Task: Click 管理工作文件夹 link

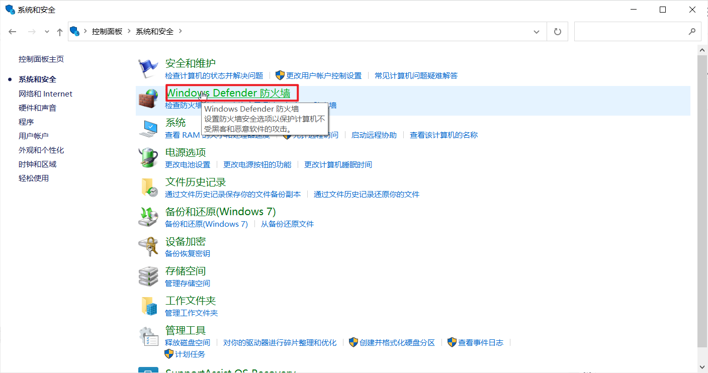Action: 192,313
